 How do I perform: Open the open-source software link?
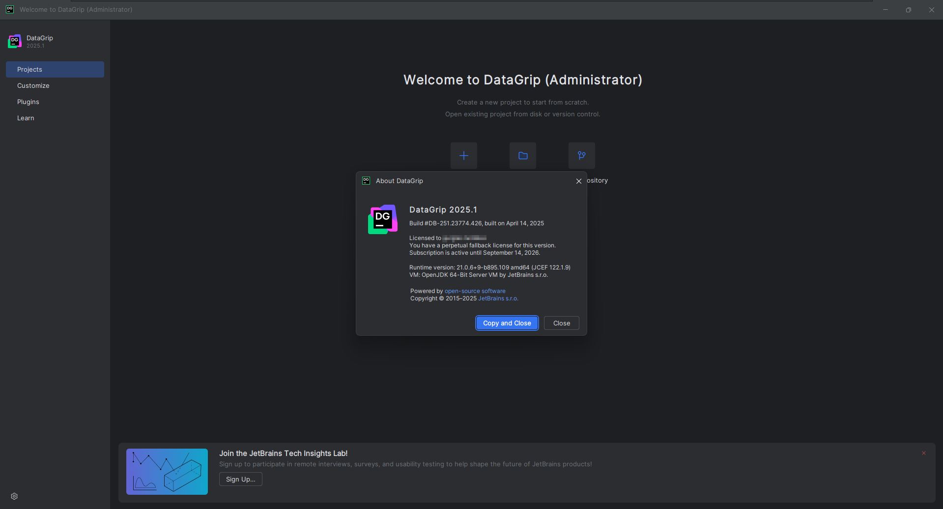click(475, 291)
